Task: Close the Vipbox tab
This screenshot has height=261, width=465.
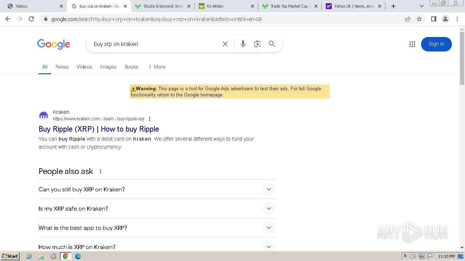Action: (x=61, y=6)
